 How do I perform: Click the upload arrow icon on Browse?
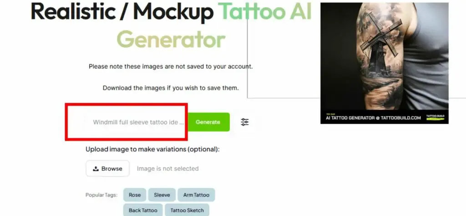(96, 169)
